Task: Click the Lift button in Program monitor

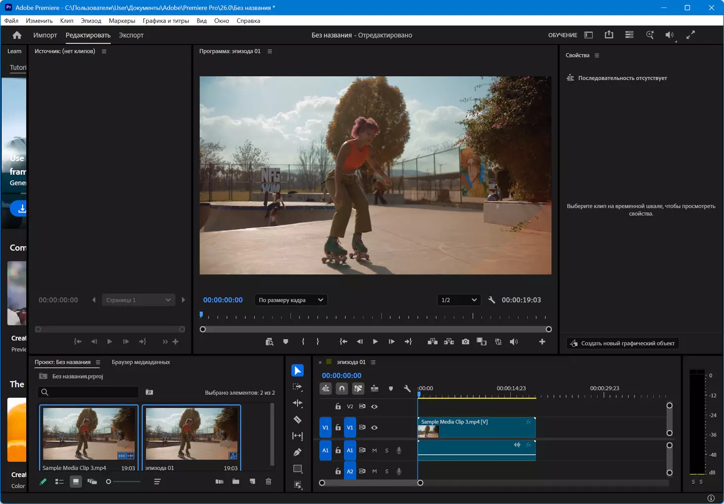Action: (x=432, y=341)
